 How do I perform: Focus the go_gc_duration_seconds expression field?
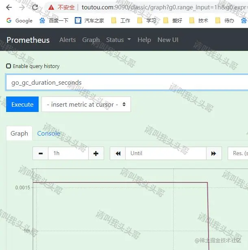click(127, 83)
